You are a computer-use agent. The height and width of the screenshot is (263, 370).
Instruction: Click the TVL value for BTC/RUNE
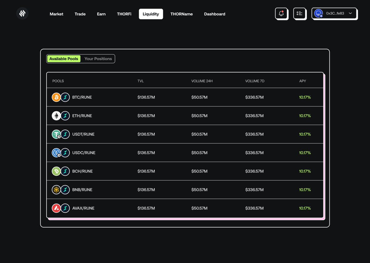click(x=146, y=97)
